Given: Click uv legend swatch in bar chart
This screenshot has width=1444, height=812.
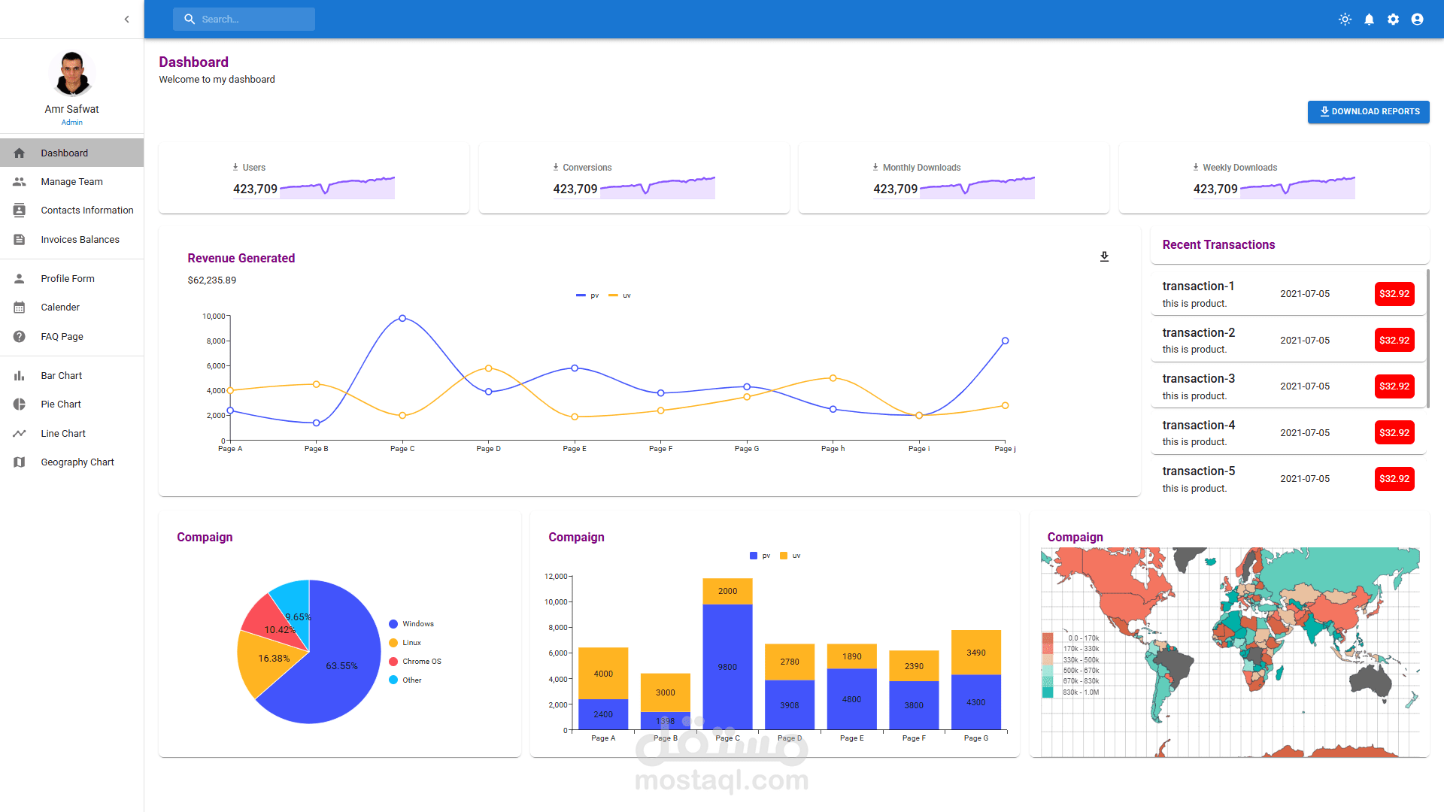Looking at the screenshot, I should [784, 556].
